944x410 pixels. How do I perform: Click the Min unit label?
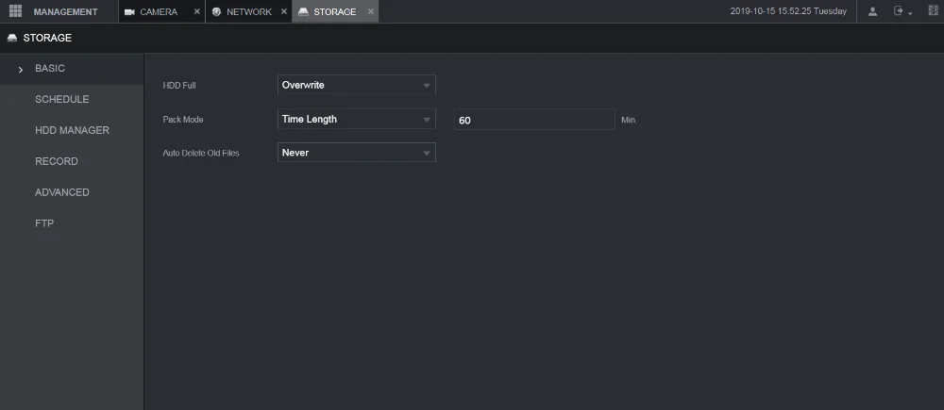[x=628, y=121]
